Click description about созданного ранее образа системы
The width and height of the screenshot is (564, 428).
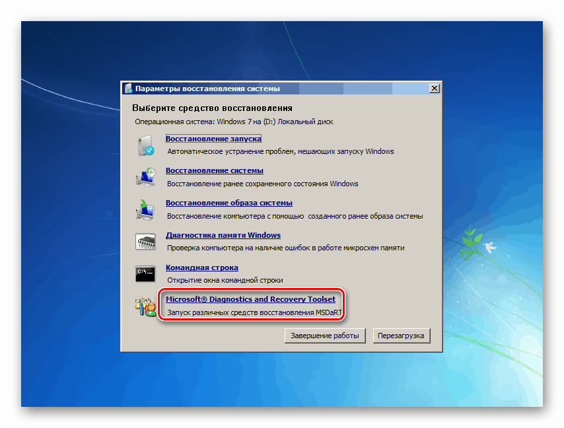click(295, 216)
